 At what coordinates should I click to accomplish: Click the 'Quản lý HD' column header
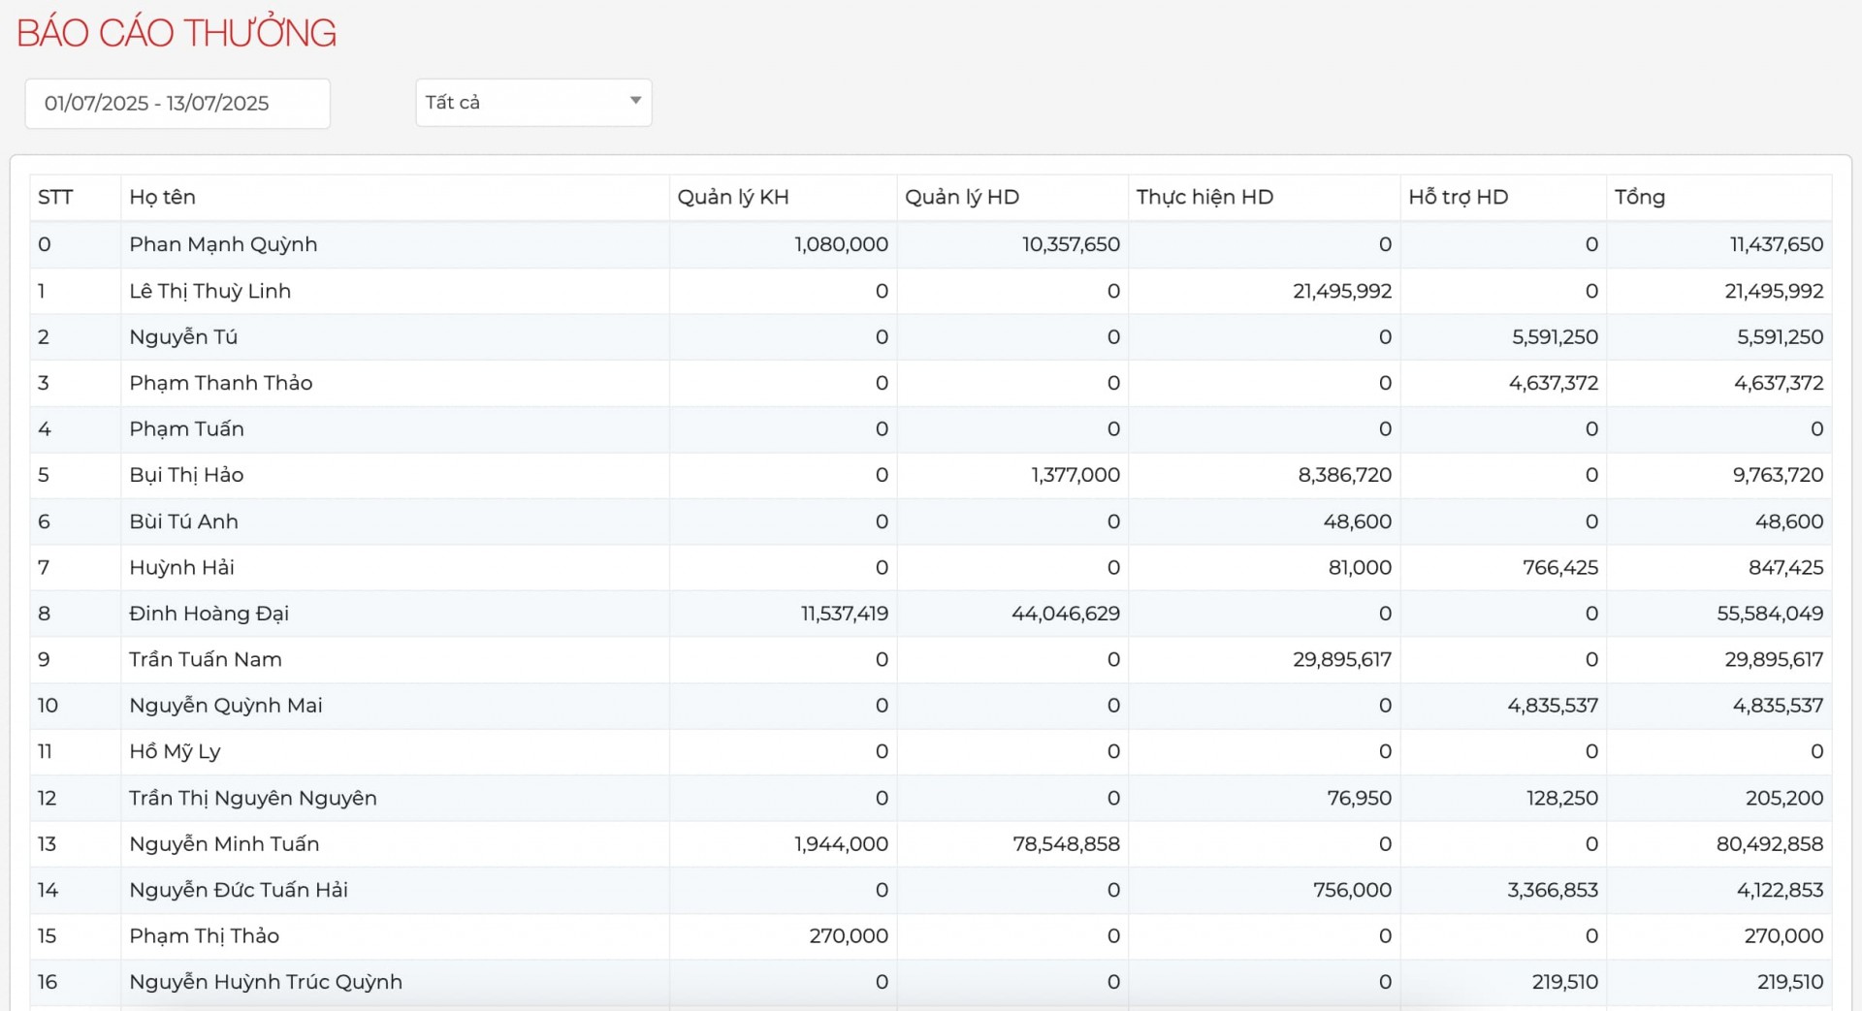click(961, 198)
